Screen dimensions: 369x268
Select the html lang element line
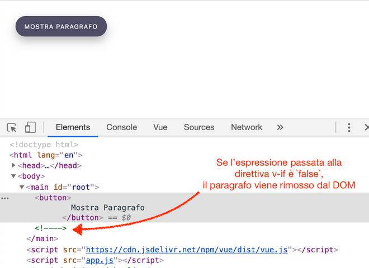point(46,155)
